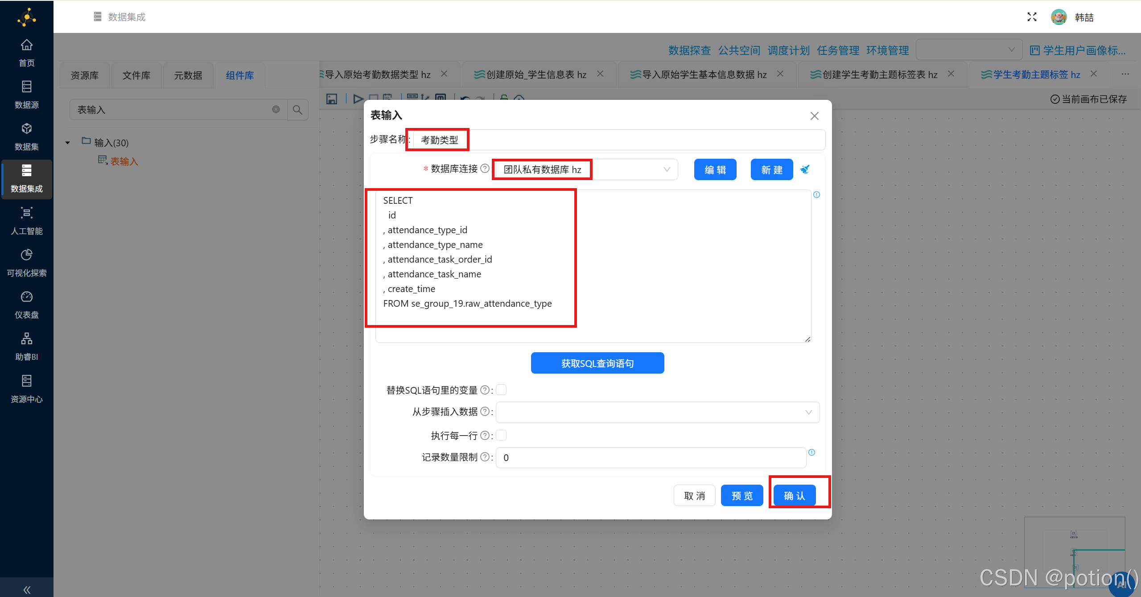The image size is (1141, 597).
Task: Open the 学生用户画像标... project link
Action: (1078, 50)
